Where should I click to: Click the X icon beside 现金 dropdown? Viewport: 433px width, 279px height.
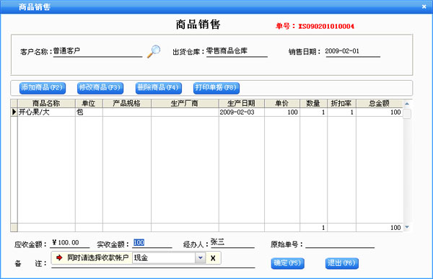pos(213,258)
